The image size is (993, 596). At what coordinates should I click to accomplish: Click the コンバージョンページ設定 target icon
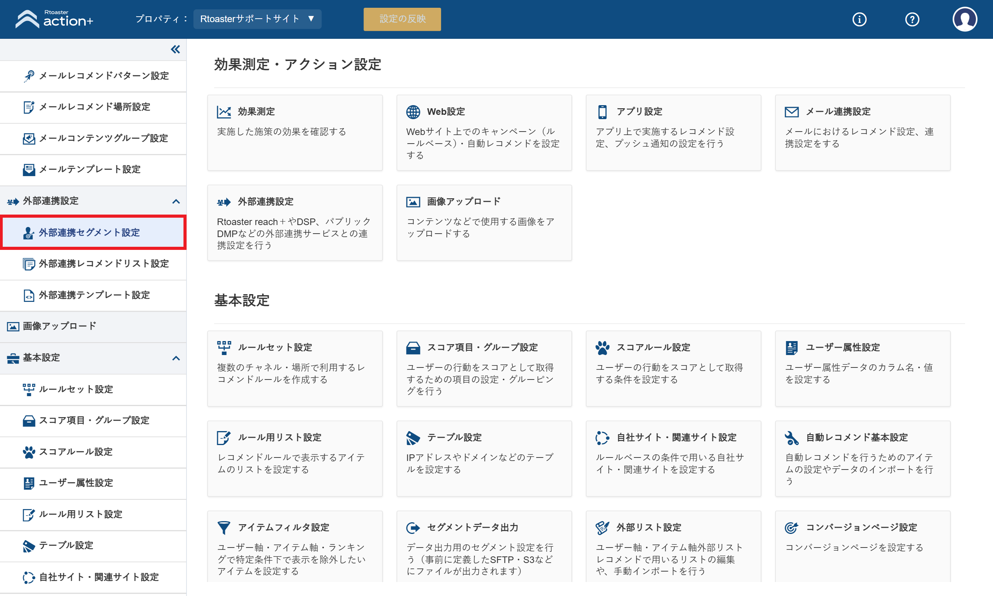click(x=792, y=528)
